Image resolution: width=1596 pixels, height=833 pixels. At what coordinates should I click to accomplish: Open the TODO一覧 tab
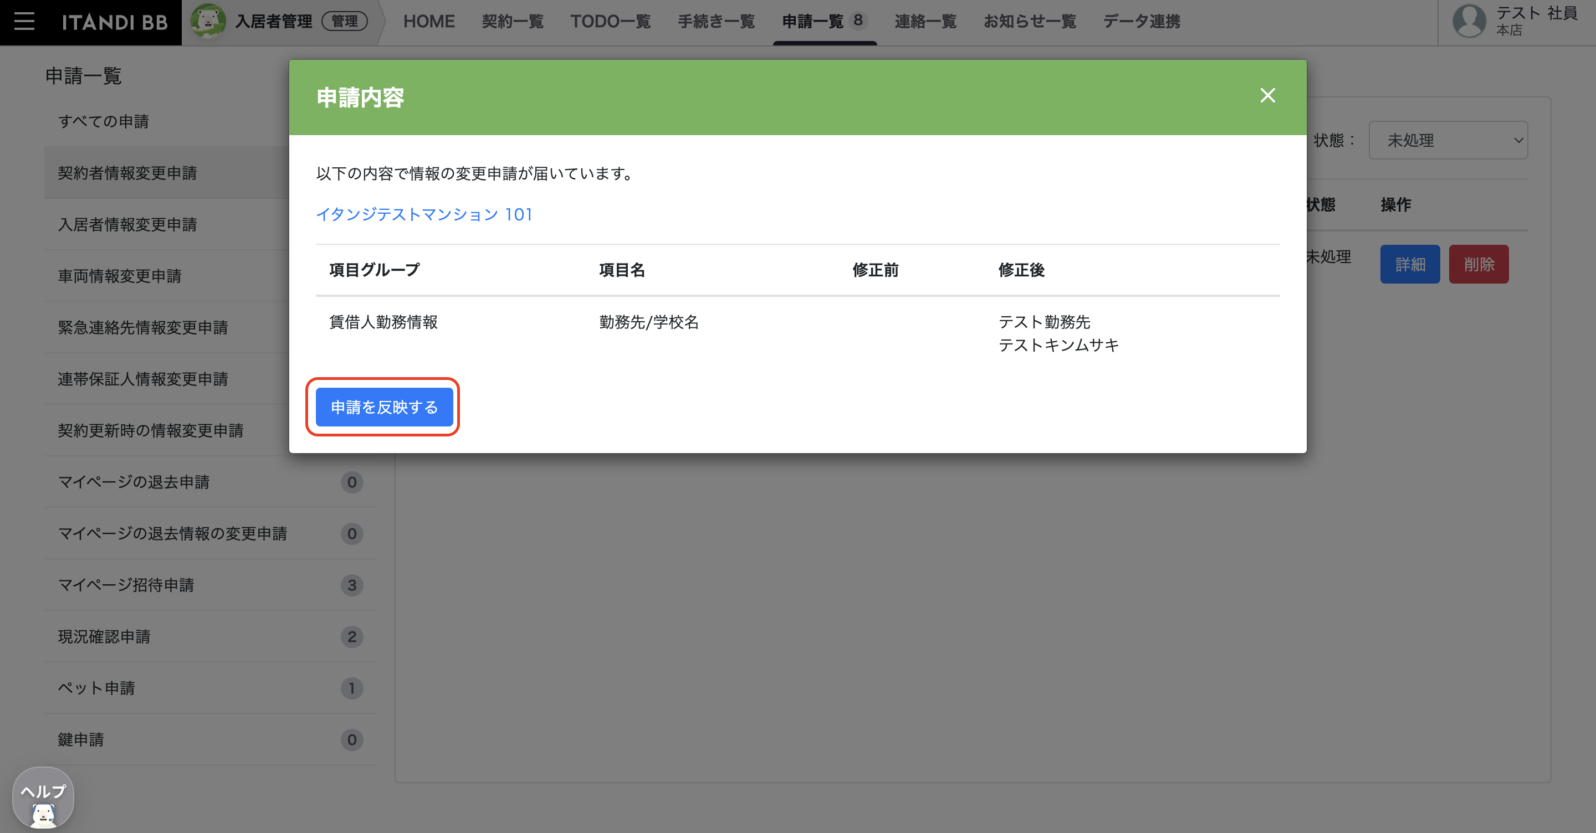pyautogui.click(x=610, y=22)
